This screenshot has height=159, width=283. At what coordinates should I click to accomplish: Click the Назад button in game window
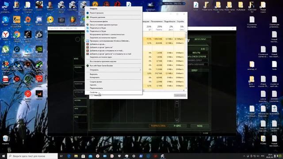(199, 126)
